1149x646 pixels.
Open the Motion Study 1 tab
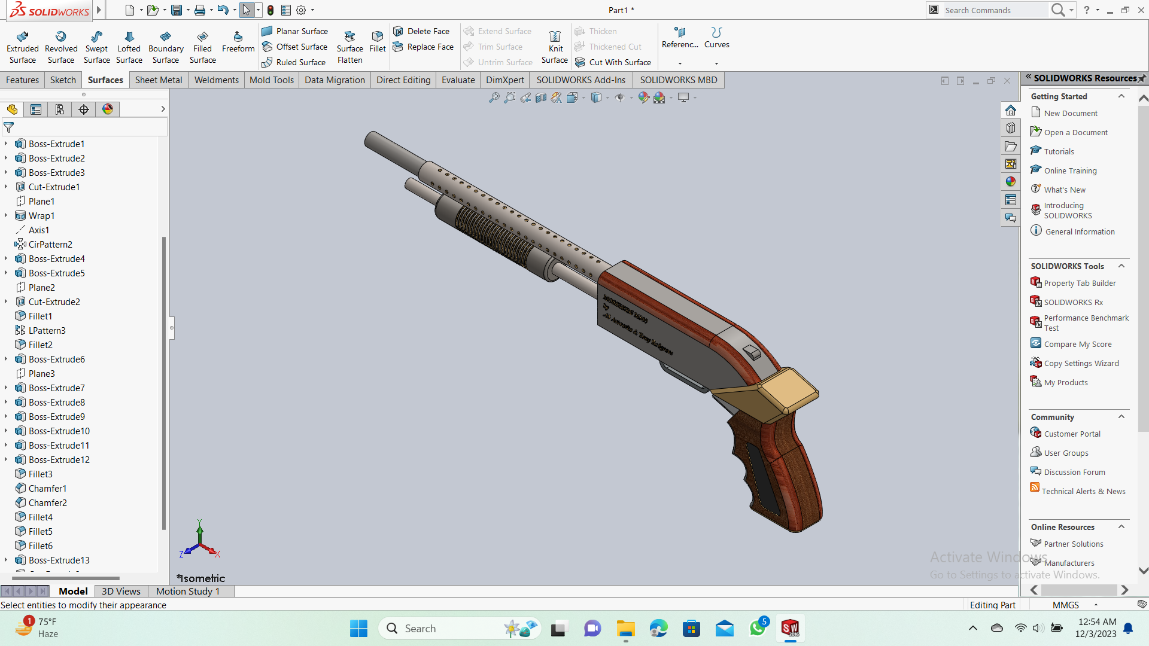[x=188, y=591]
